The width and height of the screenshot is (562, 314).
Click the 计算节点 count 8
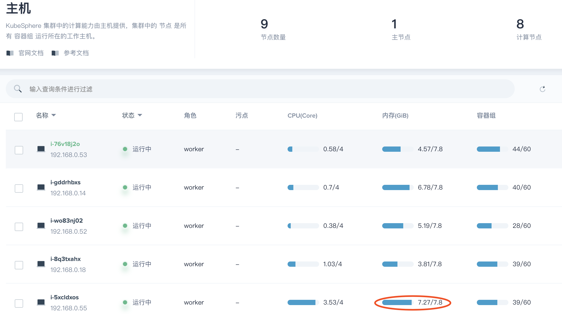[x=520, y=24]
